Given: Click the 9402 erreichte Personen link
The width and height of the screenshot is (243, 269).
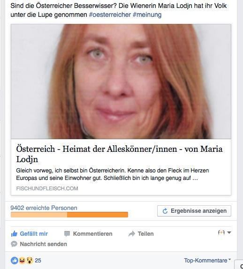Looking at the screenshot, I should (x=44, y=208).
